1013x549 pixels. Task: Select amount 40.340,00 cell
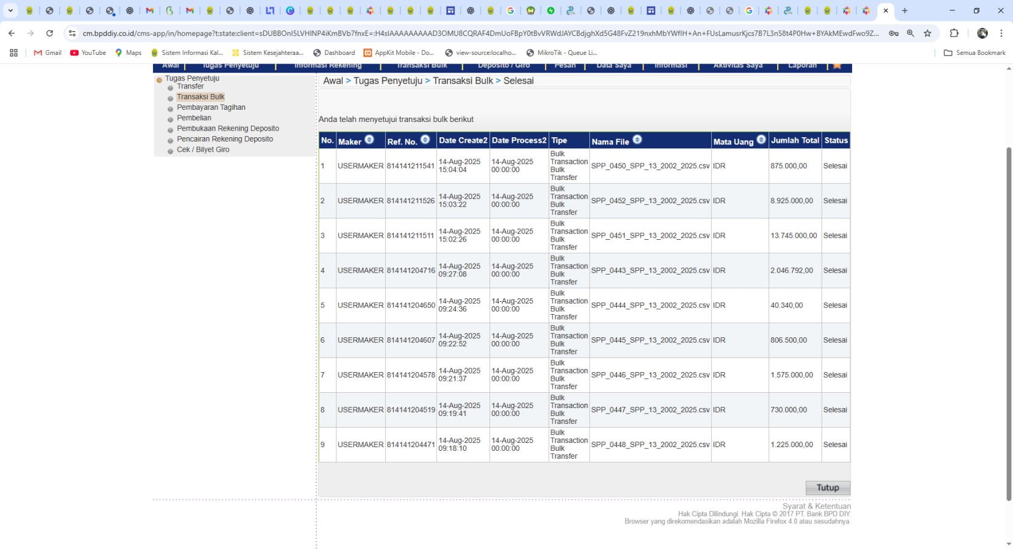[795, 305]
